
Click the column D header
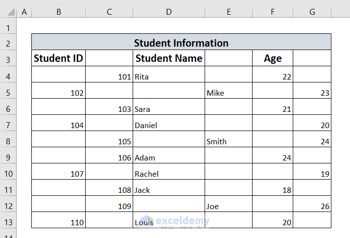[169, 11]
